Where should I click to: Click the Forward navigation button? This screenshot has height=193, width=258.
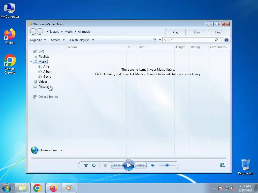tap(40, 31)
